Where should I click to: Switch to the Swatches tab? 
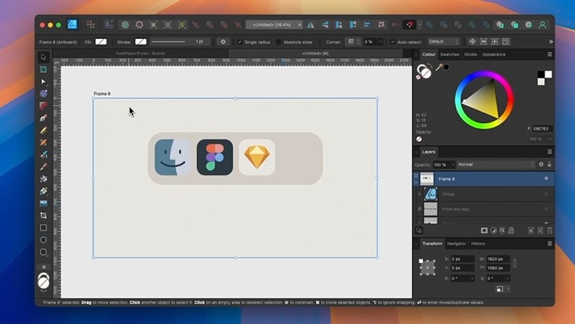pyautogui.click(x=449, y=54)
